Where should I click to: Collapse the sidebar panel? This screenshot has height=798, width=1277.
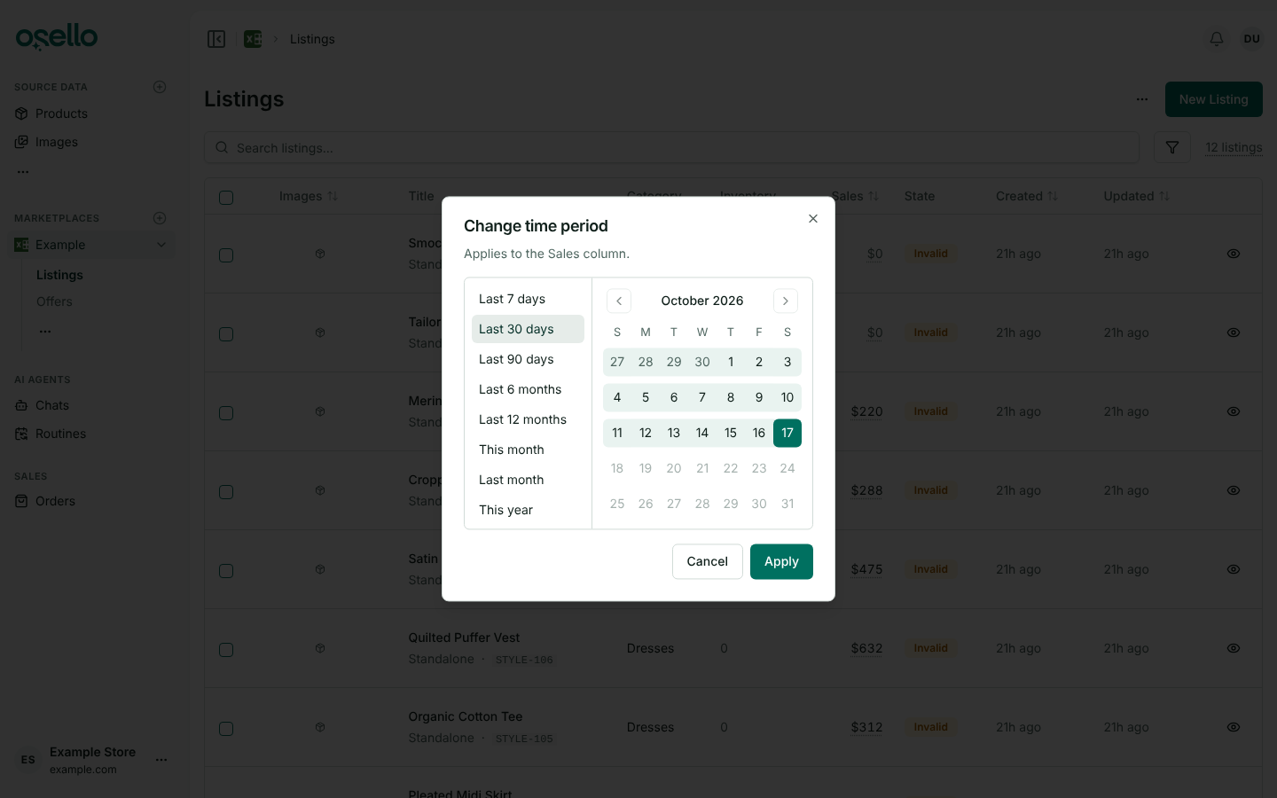tap(216, 39)
